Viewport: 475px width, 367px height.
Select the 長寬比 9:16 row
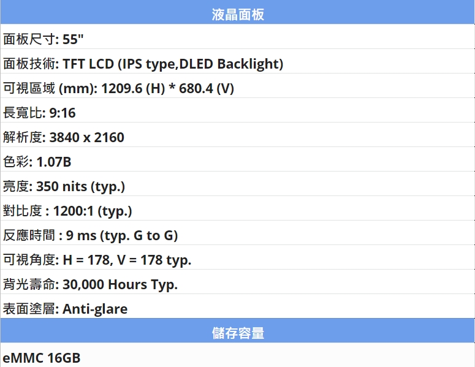point(238,110)
